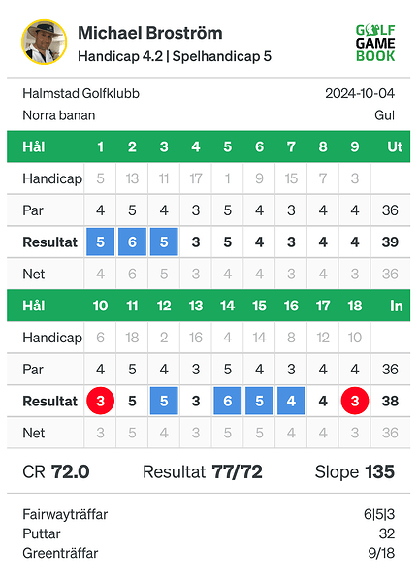Viewport: 418px width, 582px height.
Task: Open Halmstad Golfklubb club name
Action: [80, 93]
